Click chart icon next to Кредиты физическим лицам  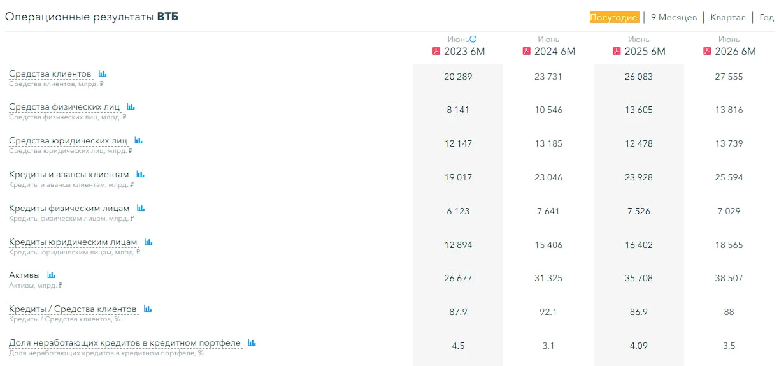pyautogui.click(x=141, y=208)
